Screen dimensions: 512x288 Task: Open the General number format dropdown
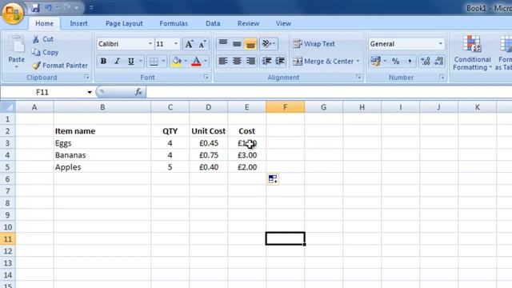440,44
